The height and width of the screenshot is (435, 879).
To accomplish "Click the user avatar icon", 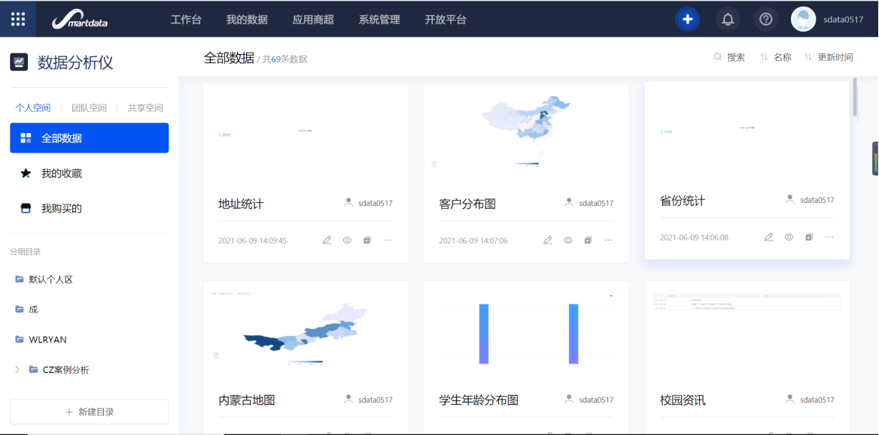I will 803,20.
